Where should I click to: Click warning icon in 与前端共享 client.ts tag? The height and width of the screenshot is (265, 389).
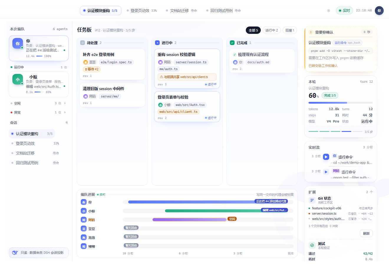click(x=161, y=77)
